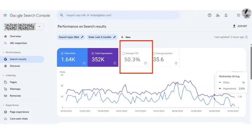Edit the Search type: Web filter
252x134 pixels.
pyautogui.click(x=71, y=37)
